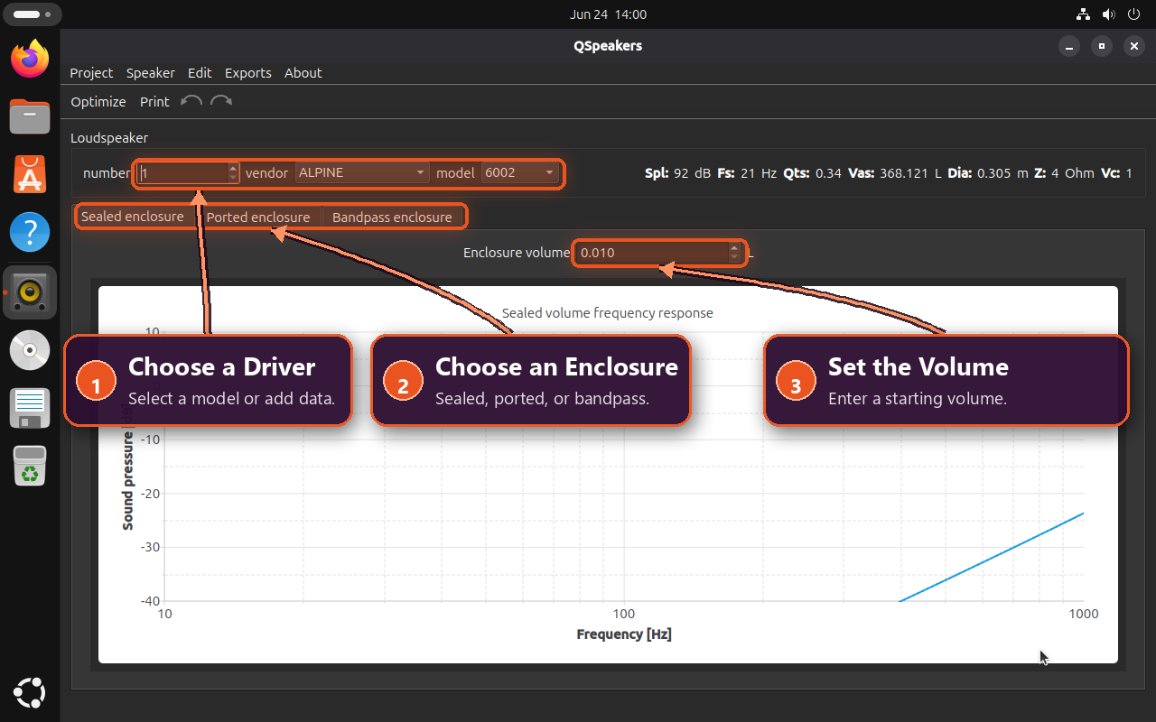Launch Ubuntu Software from dock

tap(30, 174)
